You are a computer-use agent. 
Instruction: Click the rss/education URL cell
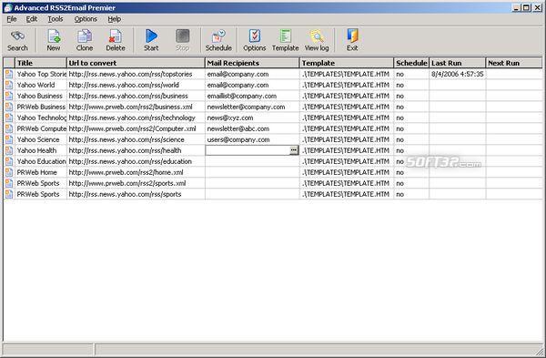pos(136,161)
